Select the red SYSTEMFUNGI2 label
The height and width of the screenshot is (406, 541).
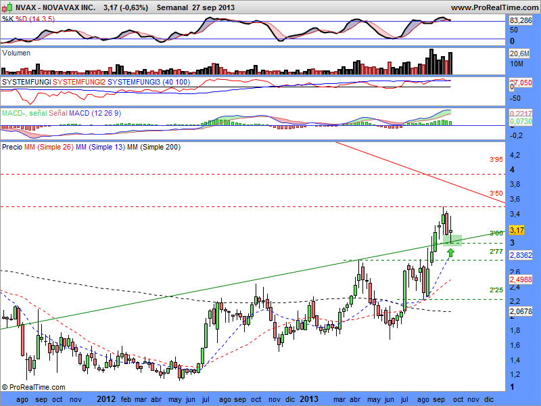pos(79,82)
